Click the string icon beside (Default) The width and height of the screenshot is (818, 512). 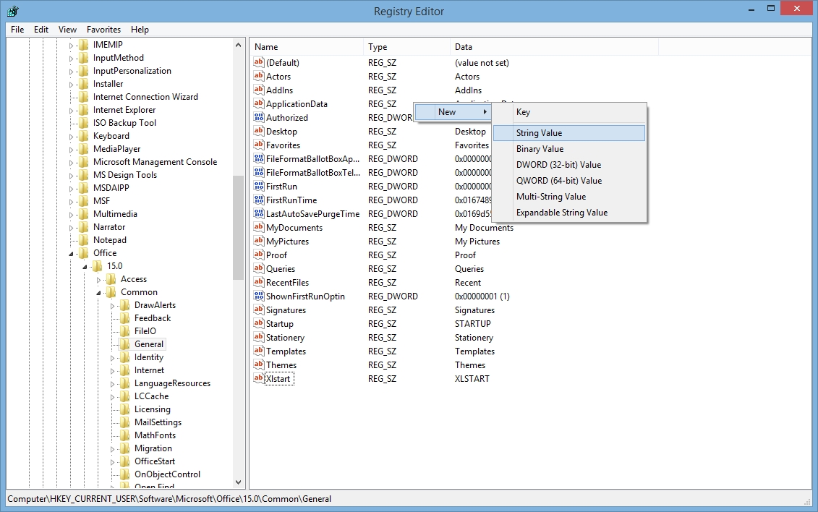point(259,62)
